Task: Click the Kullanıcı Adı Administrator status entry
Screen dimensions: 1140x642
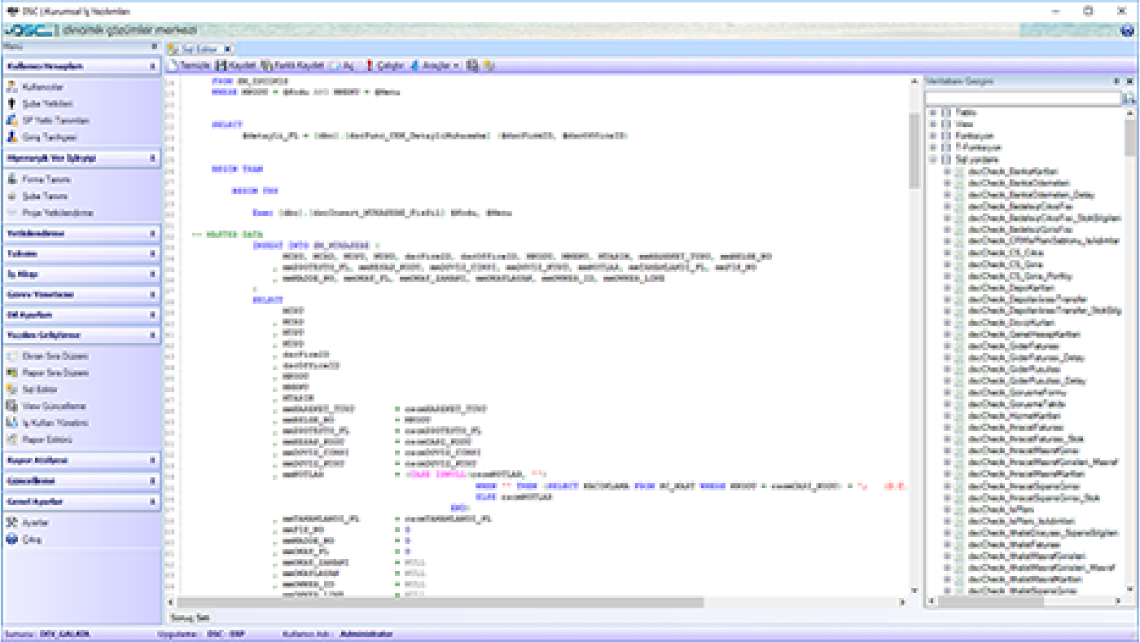Action: click(337, 633)
